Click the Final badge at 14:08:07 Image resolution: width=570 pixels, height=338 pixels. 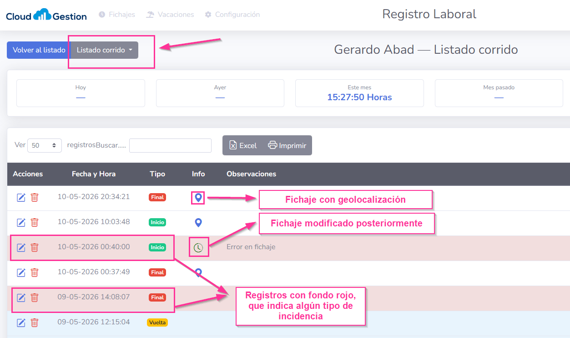(157, 297)
